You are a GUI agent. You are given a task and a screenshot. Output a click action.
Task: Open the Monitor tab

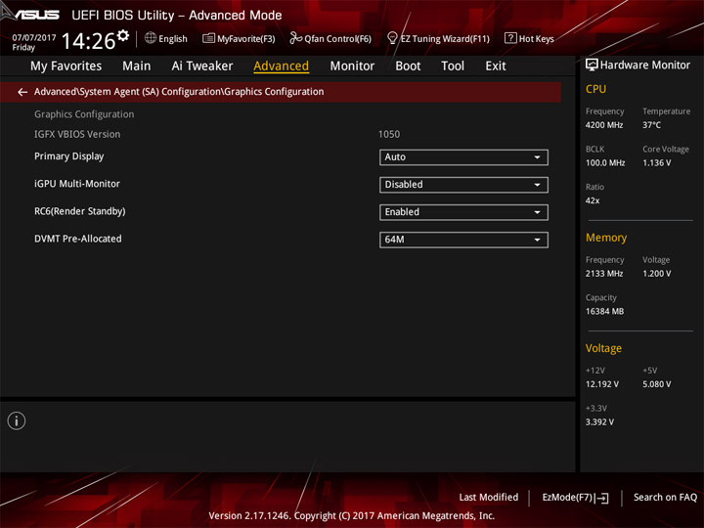[x=352, y=66]
